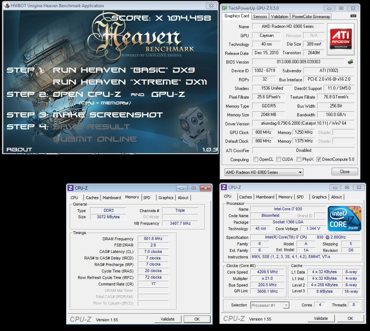
Task: Open the Validation tab in GPU-Z
Action: coord(279,16)
